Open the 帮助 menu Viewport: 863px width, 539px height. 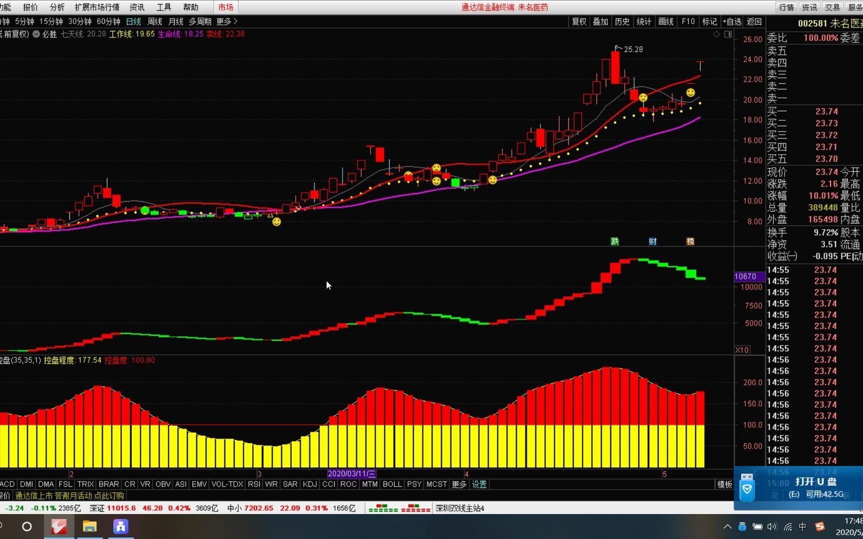point(191,7)
